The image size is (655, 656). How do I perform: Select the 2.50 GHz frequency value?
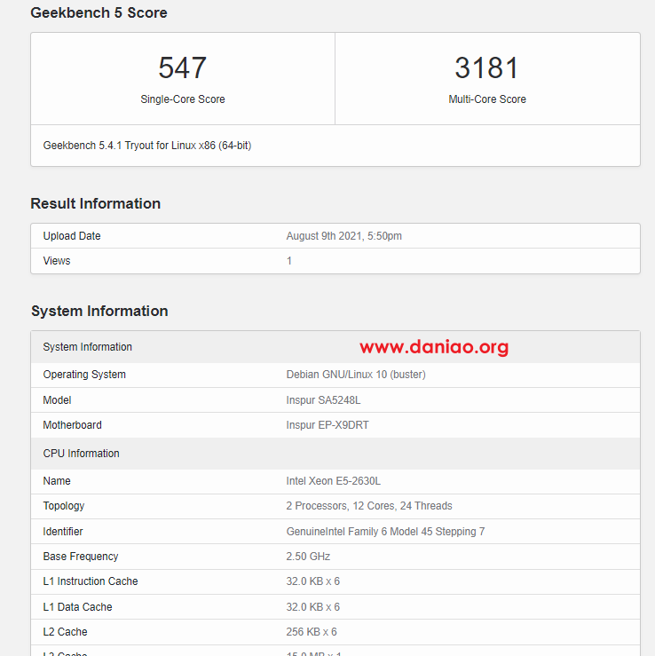click(308, 557)
